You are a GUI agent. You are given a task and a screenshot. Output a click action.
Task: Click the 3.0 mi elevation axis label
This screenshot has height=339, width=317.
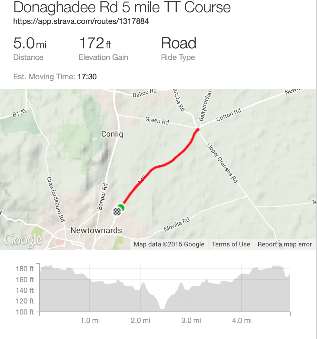[x=191, y=320]
